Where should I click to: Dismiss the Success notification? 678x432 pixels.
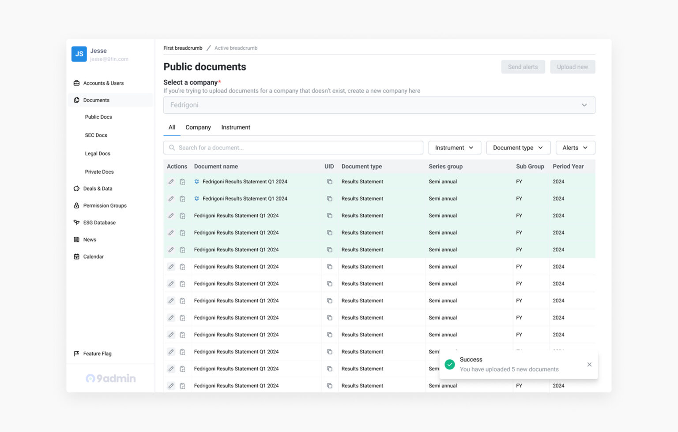[589, 365]
